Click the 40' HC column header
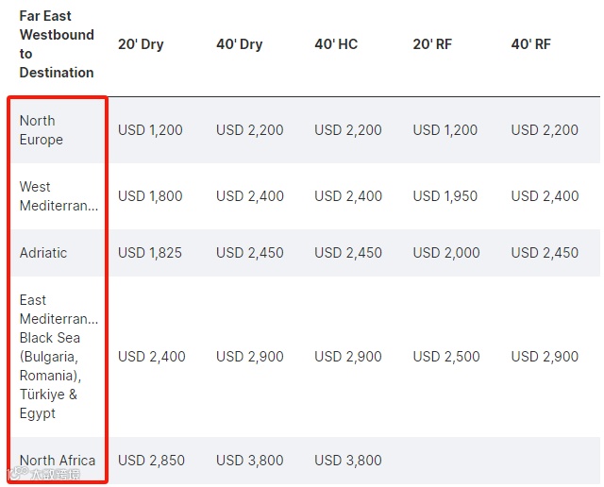The width and height of the screenshot is (604, 487). pos(336,44)
